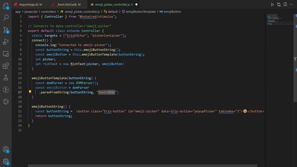Click line number 1 in the gutter

point(20,17)
